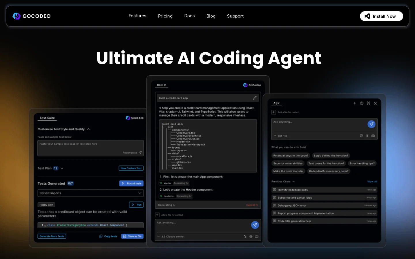This screenshot has height=259, width=415.
Task: Click the mention @ icon in Ask panel
Action: click(x=361, y=136)
